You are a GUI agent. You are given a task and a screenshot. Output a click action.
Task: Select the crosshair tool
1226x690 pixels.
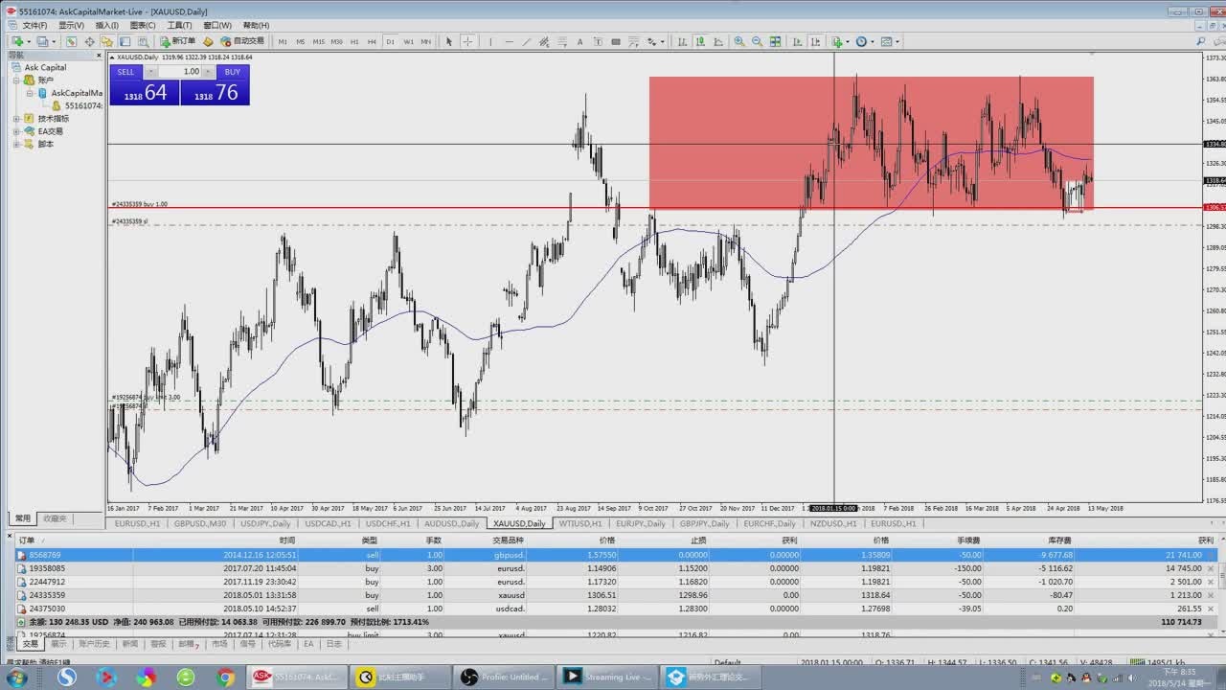tap(467, 41)
